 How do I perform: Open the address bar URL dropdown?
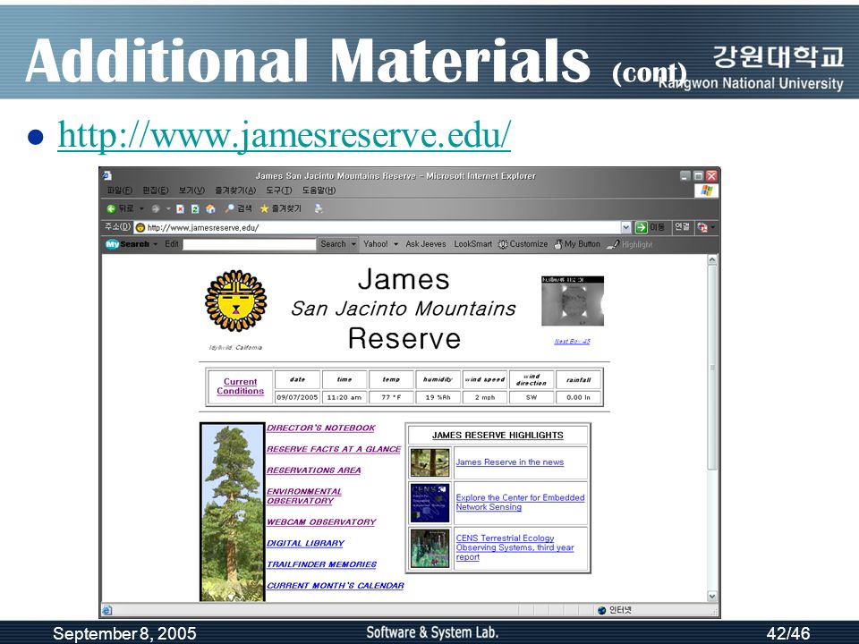626,226
